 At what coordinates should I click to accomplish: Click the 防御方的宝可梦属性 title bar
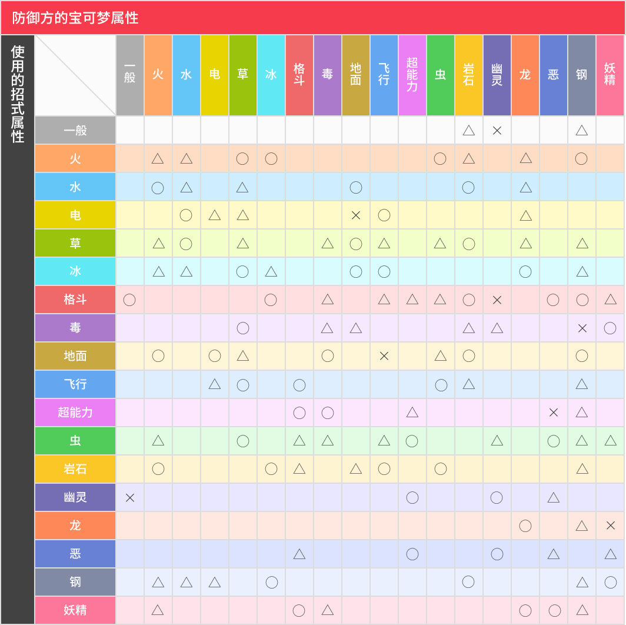(313, 18)
